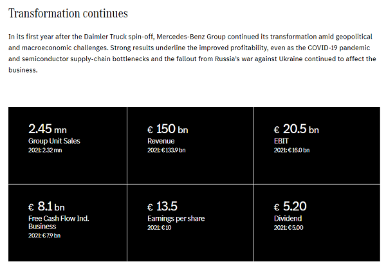Click the "2021: 2.32 mn" comparison text
The height and width of the screenshot is (269, 386).
(45, 150)
